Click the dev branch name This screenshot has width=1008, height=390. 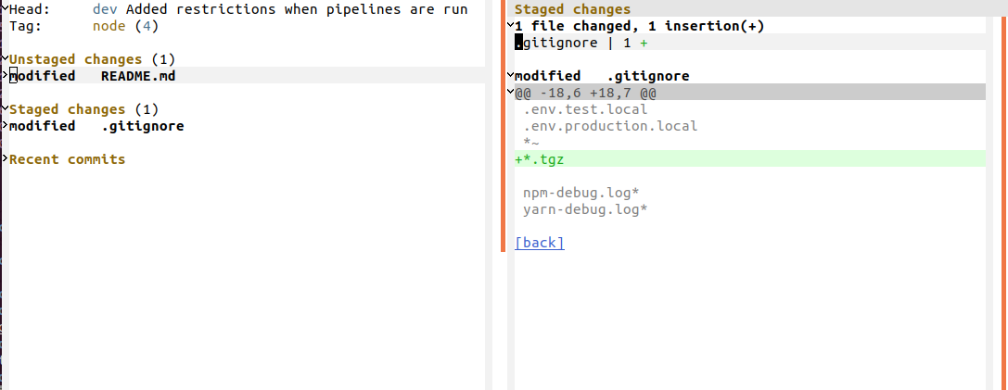105,9
